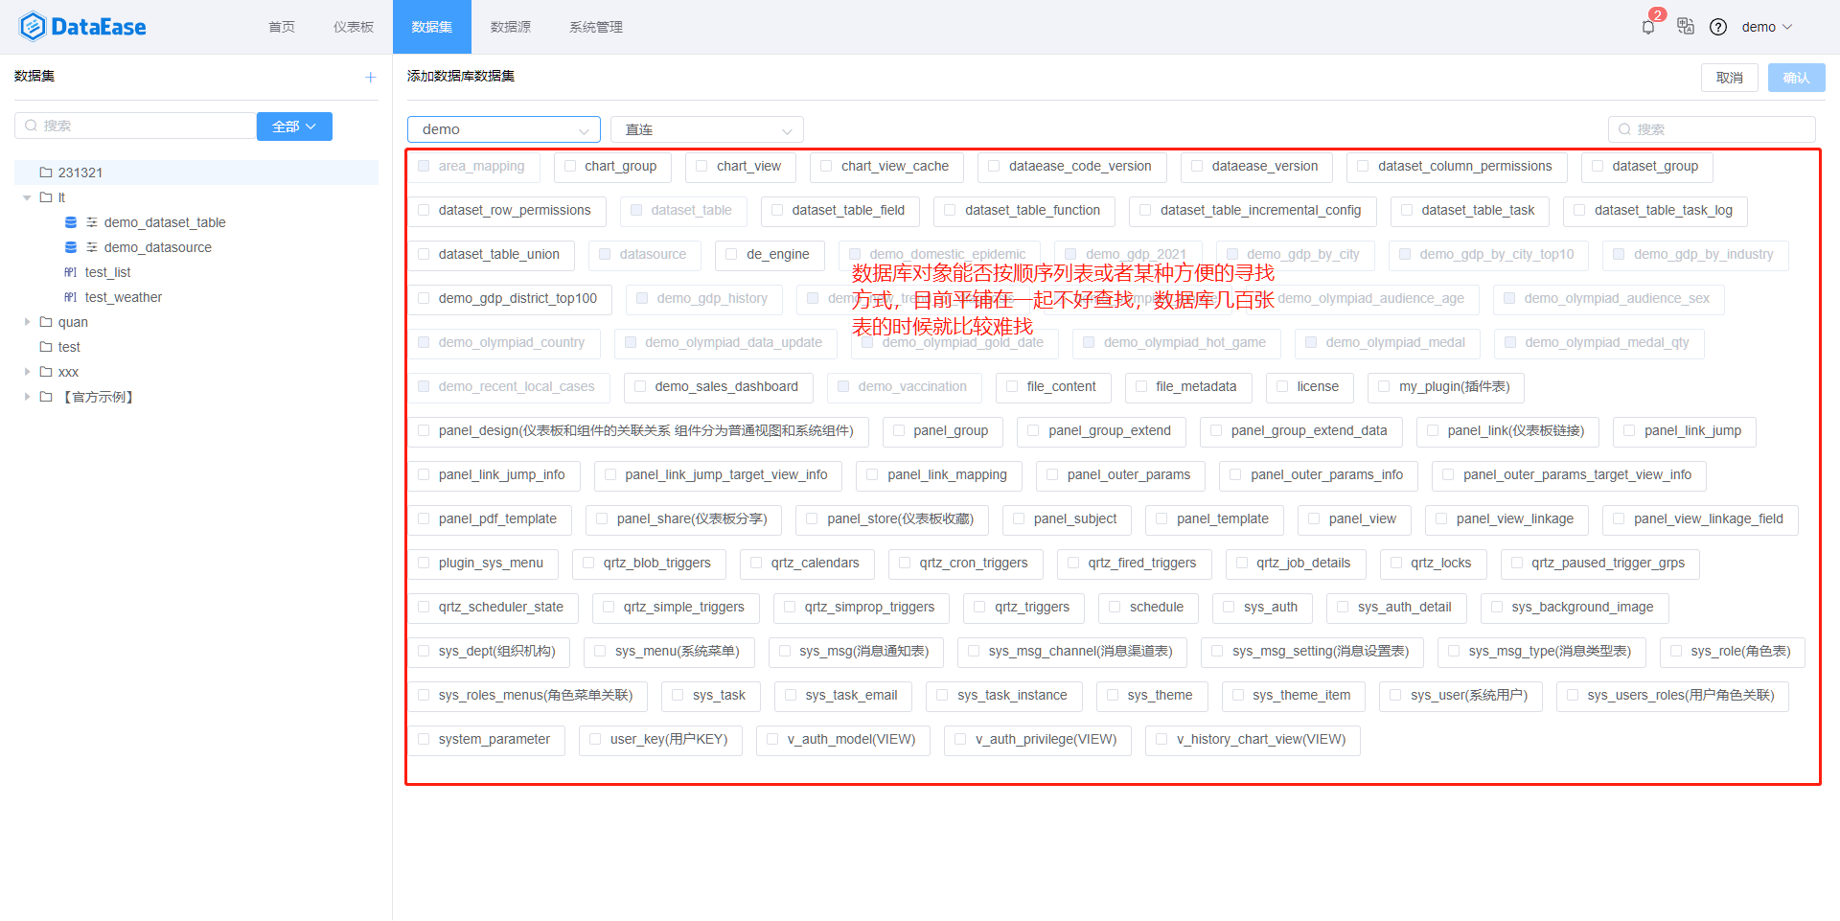
Task: Check the v_auth_model(VIEW) checkbox
Action: point(772,739)
